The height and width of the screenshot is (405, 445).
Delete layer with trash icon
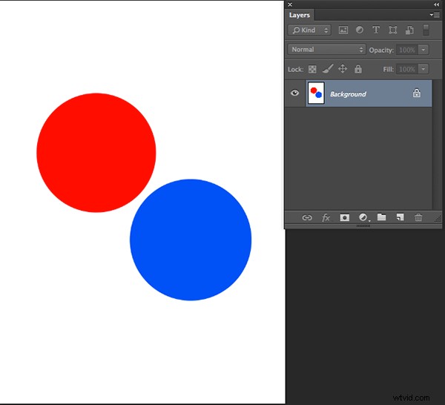[418, 217]
